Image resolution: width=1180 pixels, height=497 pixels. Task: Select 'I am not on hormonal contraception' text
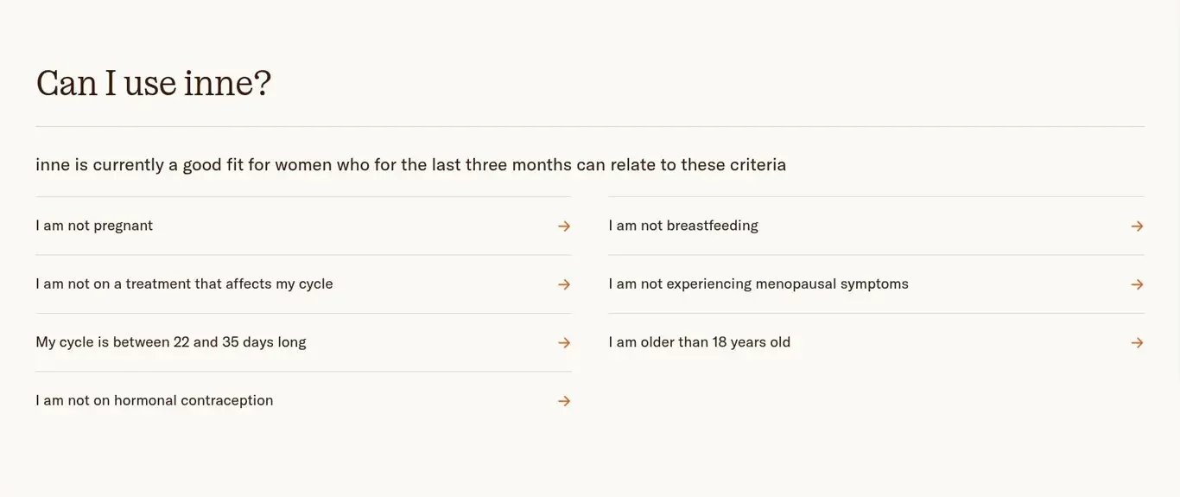tap(155, 400)
